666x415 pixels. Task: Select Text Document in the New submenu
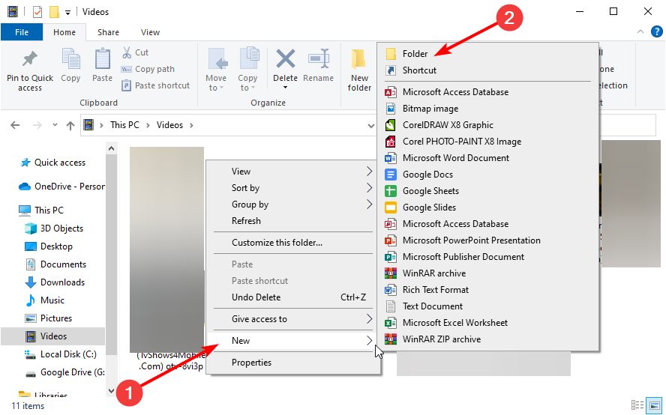[432, 306]
